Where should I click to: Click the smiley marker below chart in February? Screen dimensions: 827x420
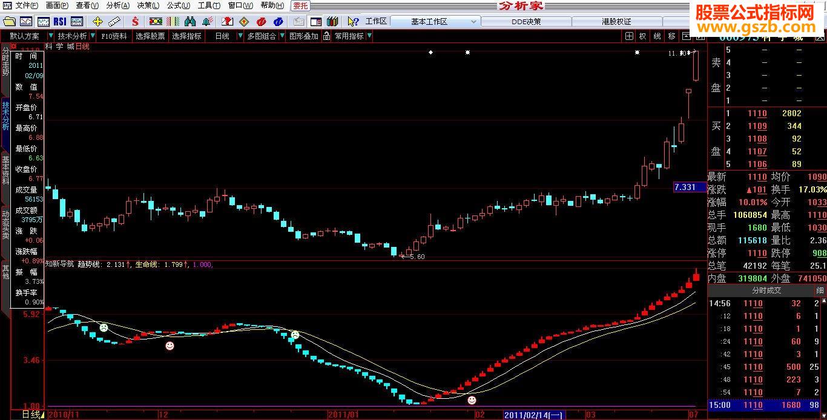coord(472,400)
